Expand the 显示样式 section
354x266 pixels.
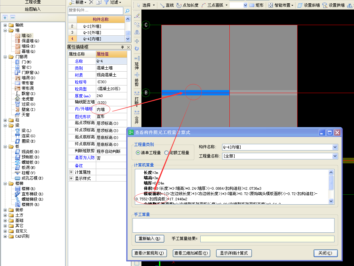click(x=71, y=178)
